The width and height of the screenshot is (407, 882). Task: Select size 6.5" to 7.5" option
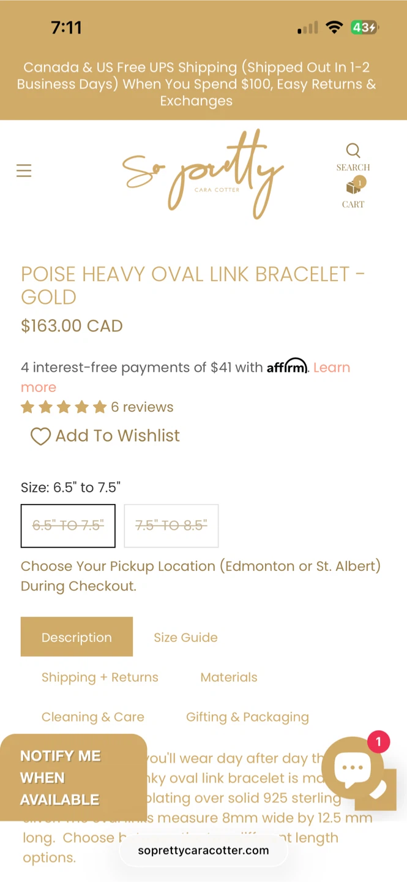[x=68, y=526]
